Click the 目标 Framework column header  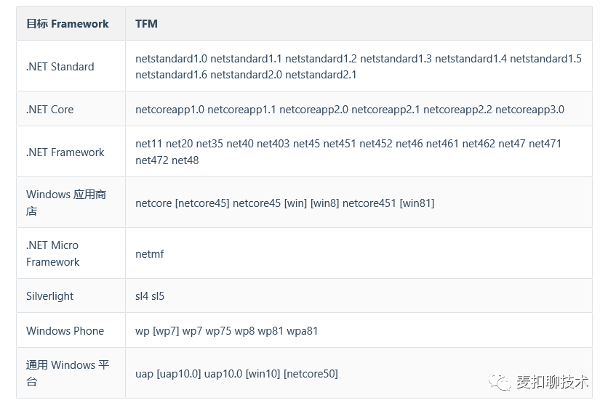68,24
